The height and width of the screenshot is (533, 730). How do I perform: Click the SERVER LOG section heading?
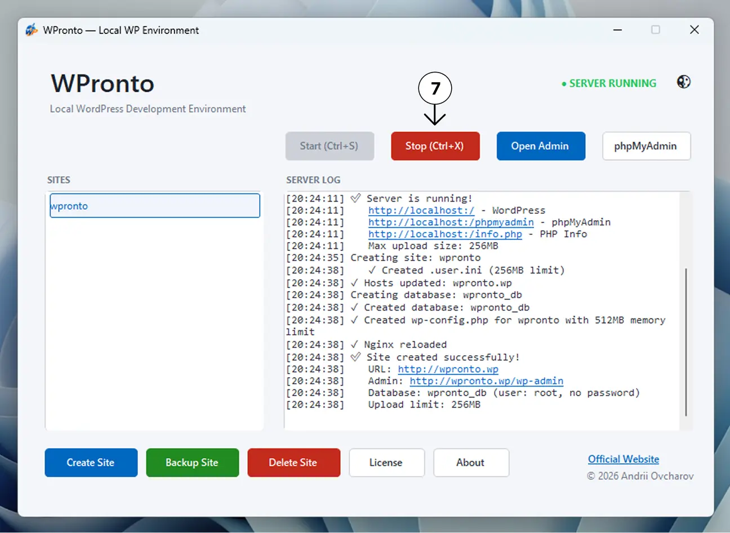(x=313, y=180)
